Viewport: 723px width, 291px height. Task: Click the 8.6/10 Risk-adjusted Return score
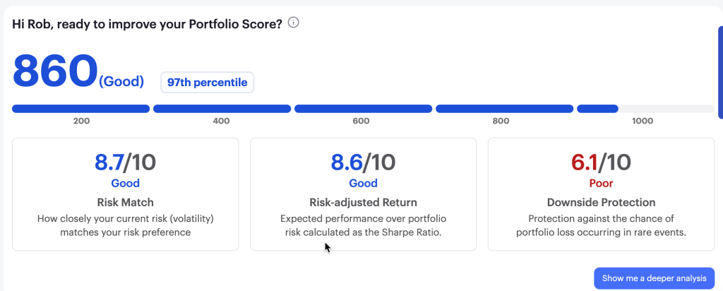[363, 162]
